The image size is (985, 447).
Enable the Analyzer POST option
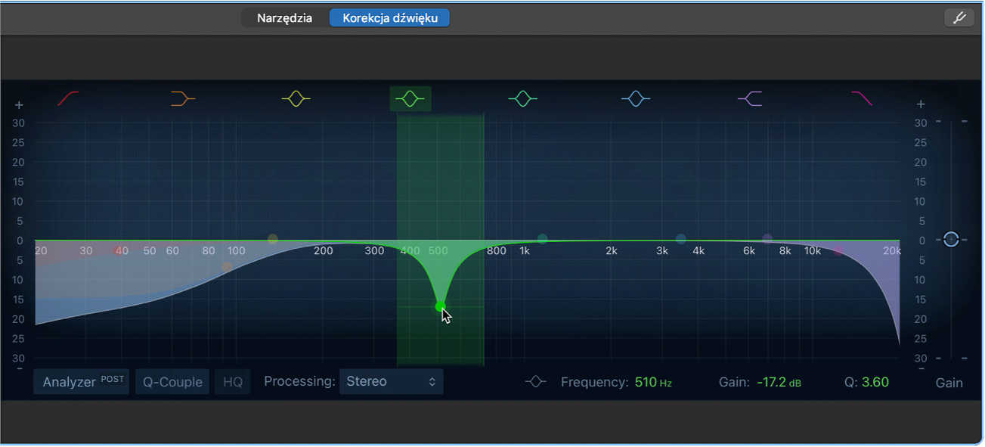81,381
